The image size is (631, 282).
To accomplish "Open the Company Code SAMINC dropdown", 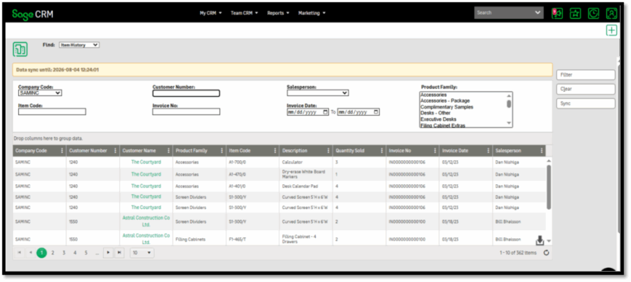I will click(x=40, y=93).
